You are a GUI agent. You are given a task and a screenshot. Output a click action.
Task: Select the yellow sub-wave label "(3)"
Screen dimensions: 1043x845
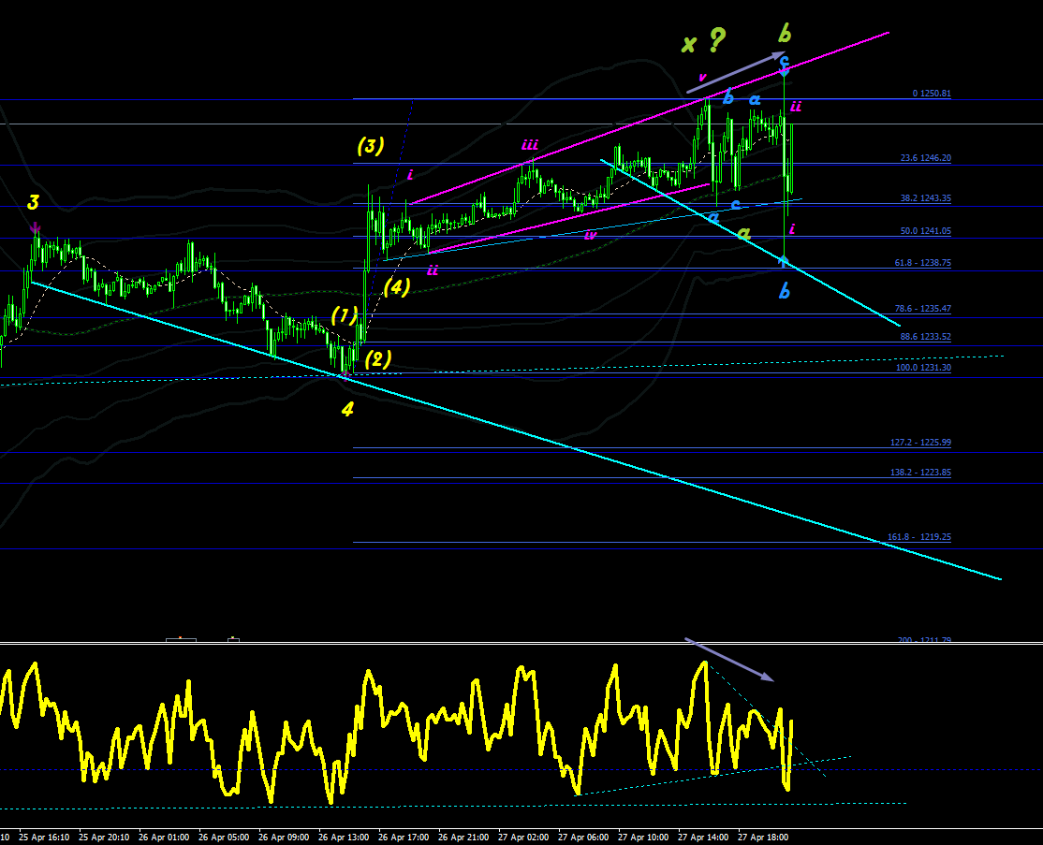(371, 146)
